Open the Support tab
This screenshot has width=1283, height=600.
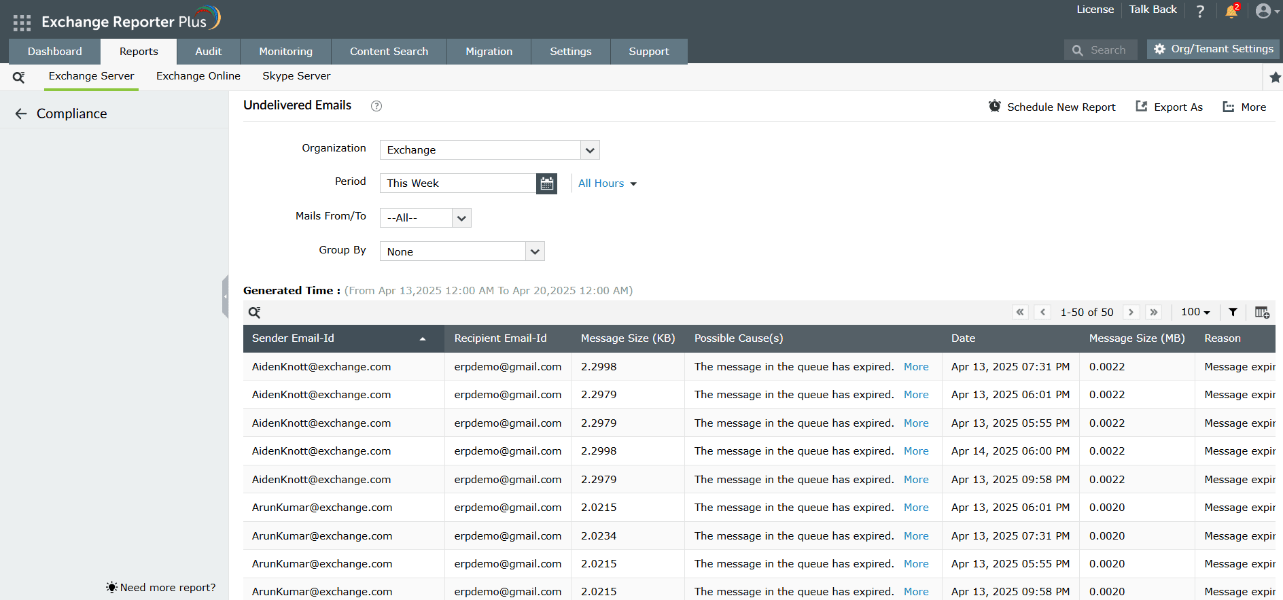pyautogui.click(x=649, y=52)
